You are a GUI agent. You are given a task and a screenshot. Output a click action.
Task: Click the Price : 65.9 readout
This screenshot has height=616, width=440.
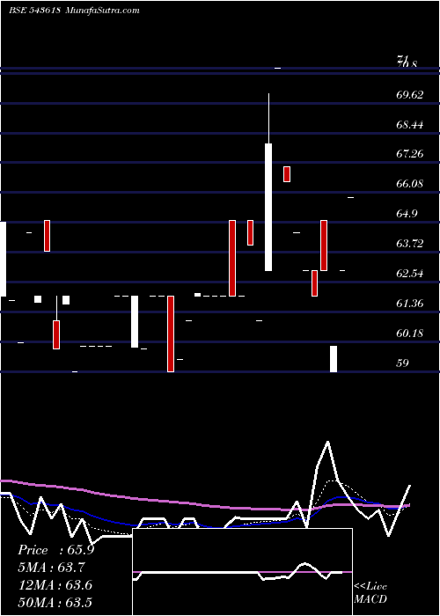pos(55,550)
